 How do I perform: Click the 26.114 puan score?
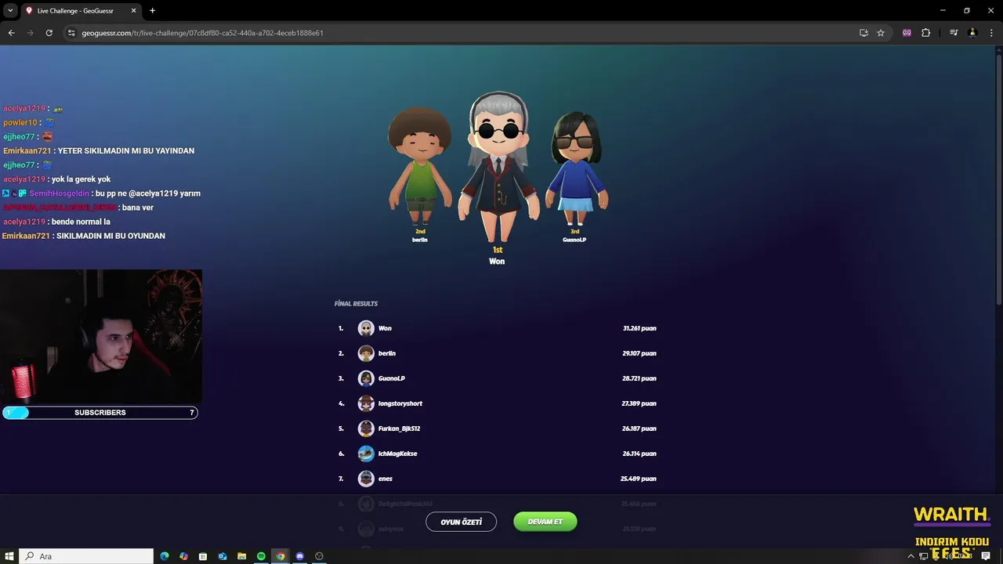click(639, 454)
